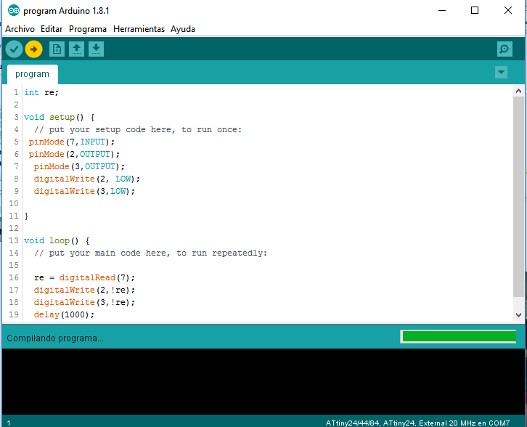Open the tab options dropdown arrow

(501, 73)
